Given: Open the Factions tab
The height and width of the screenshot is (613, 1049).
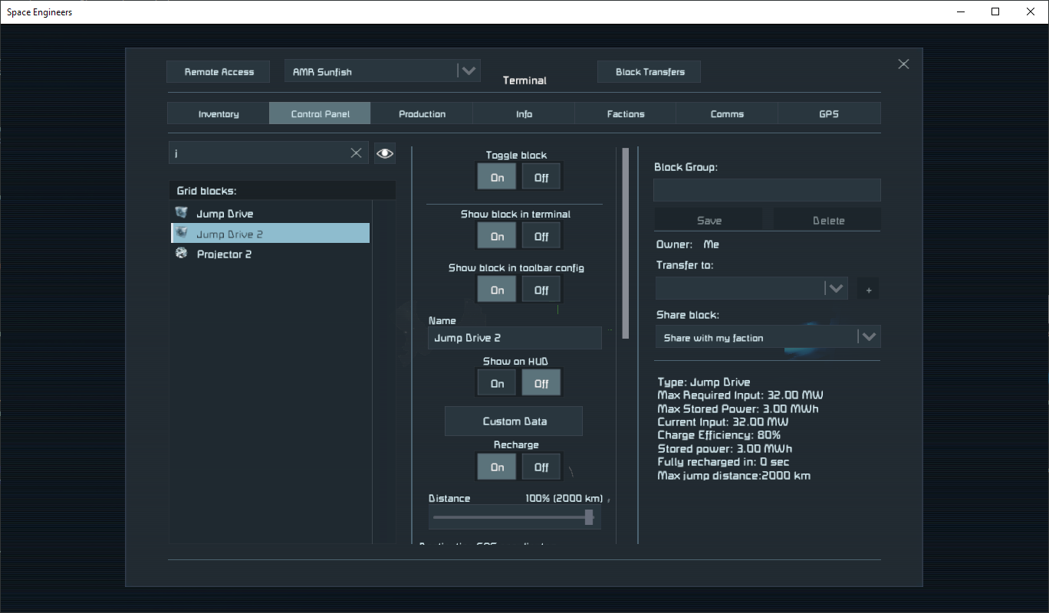Looking at the screenshot, I should 626,113.
